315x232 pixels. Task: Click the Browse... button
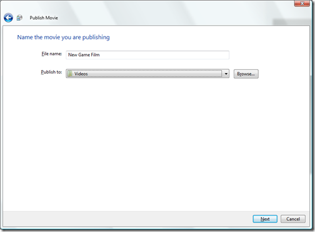[x=246, y=74]
